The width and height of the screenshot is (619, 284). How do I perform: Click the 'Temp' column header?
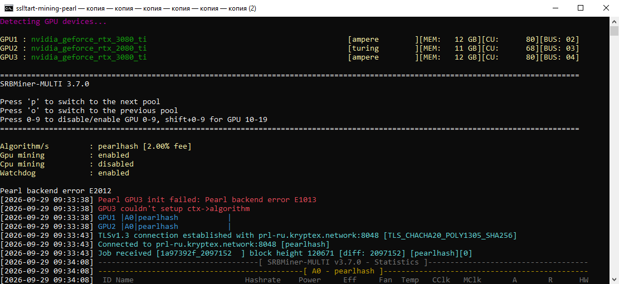click(410, 280)
